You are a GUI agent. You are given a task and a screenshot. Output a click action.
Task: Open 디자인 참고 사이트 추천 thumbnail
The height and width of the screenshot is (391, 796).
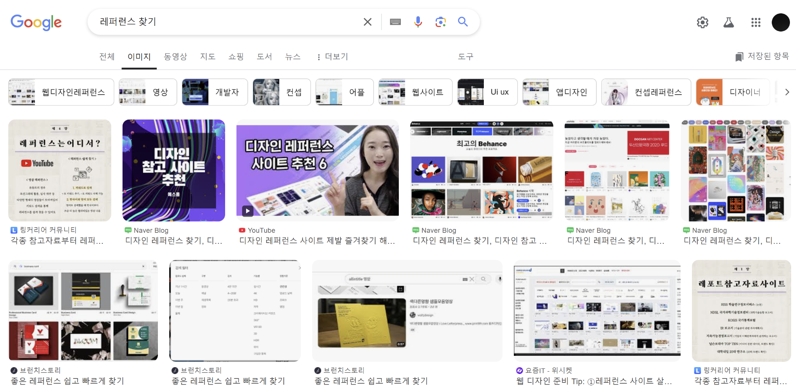[174, 170]
